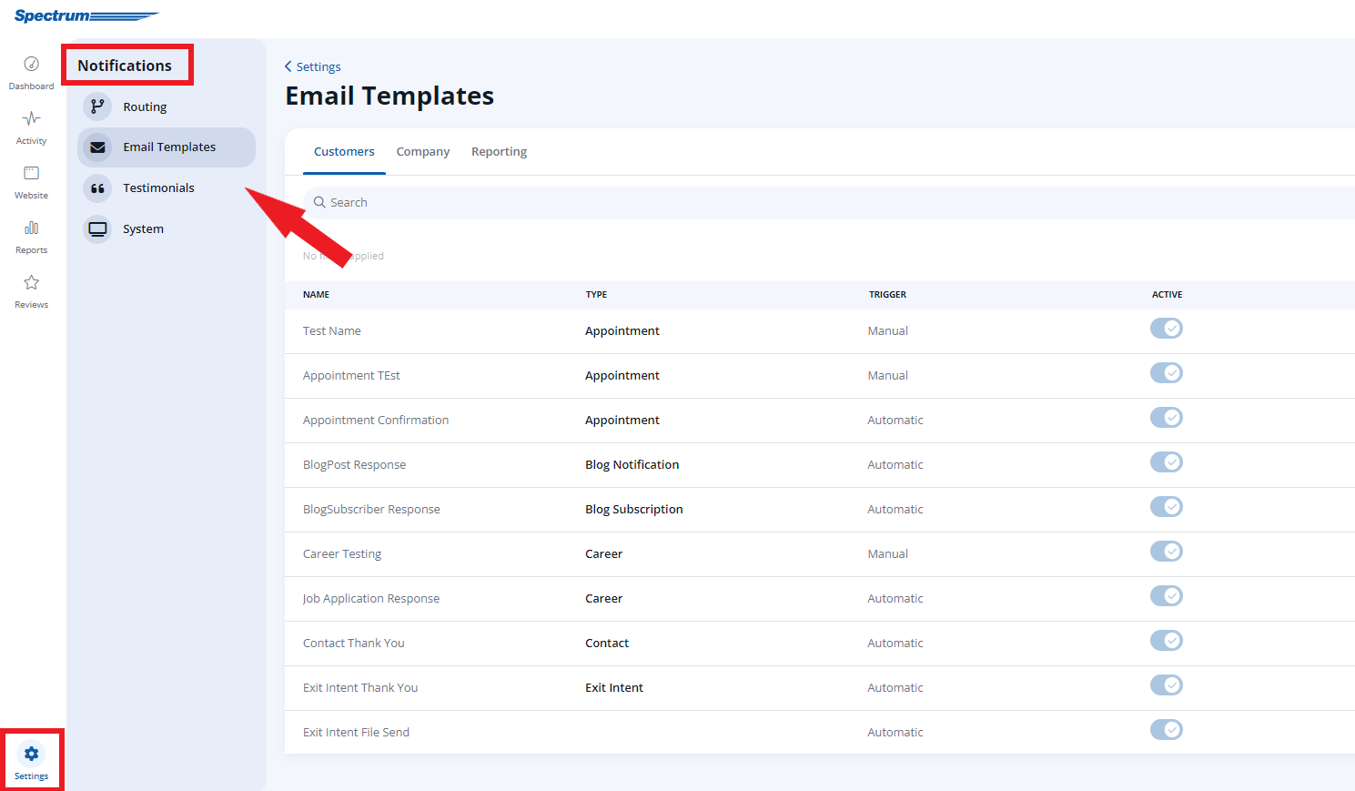Toggle off the Contact Thank You template

[x=1166, y=640]
